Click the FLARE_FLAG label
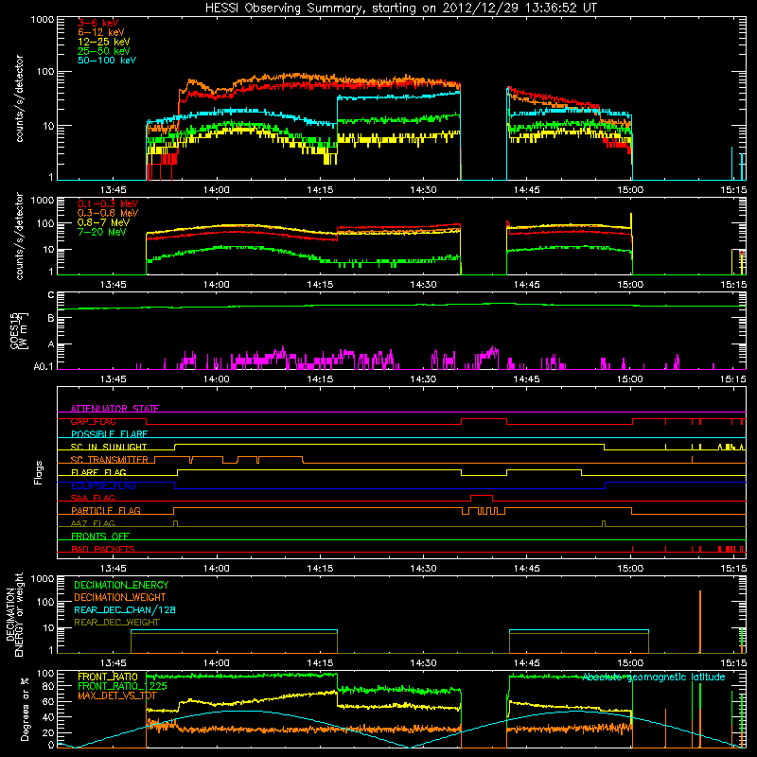757x757 pixels. (x=98, y=472)
